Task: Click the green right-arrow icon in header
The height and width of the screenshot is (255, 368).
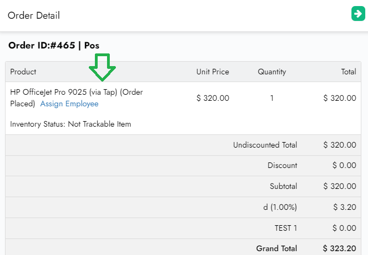Action: [358, 14]
